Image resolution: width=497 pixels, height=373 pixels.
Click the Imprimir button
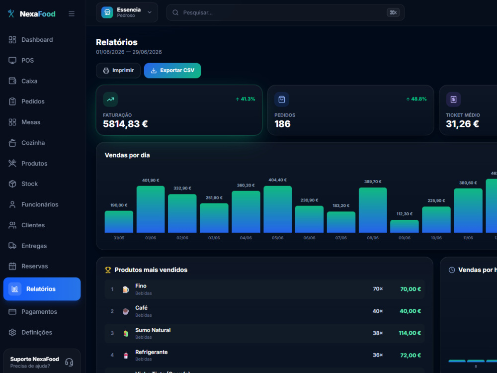(118, 71)
